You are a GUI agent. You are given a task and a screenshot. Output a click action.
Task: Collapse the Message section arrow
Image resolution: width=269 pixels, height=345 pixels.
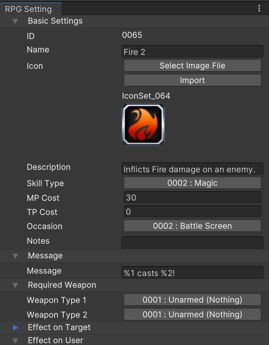point(15,256)
